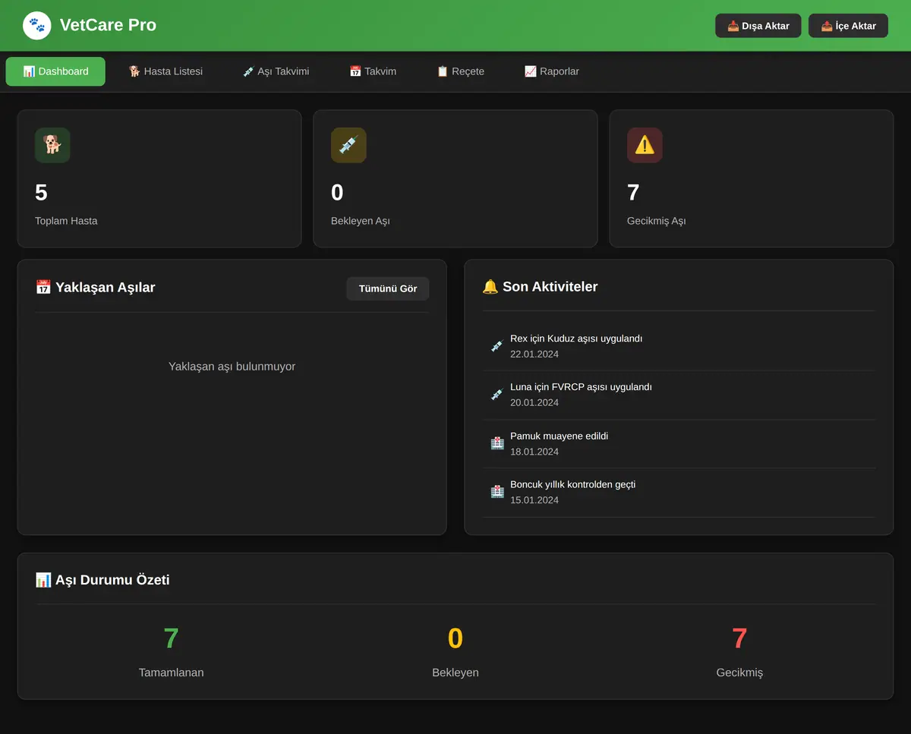Select the Raporlar tab

552,71
